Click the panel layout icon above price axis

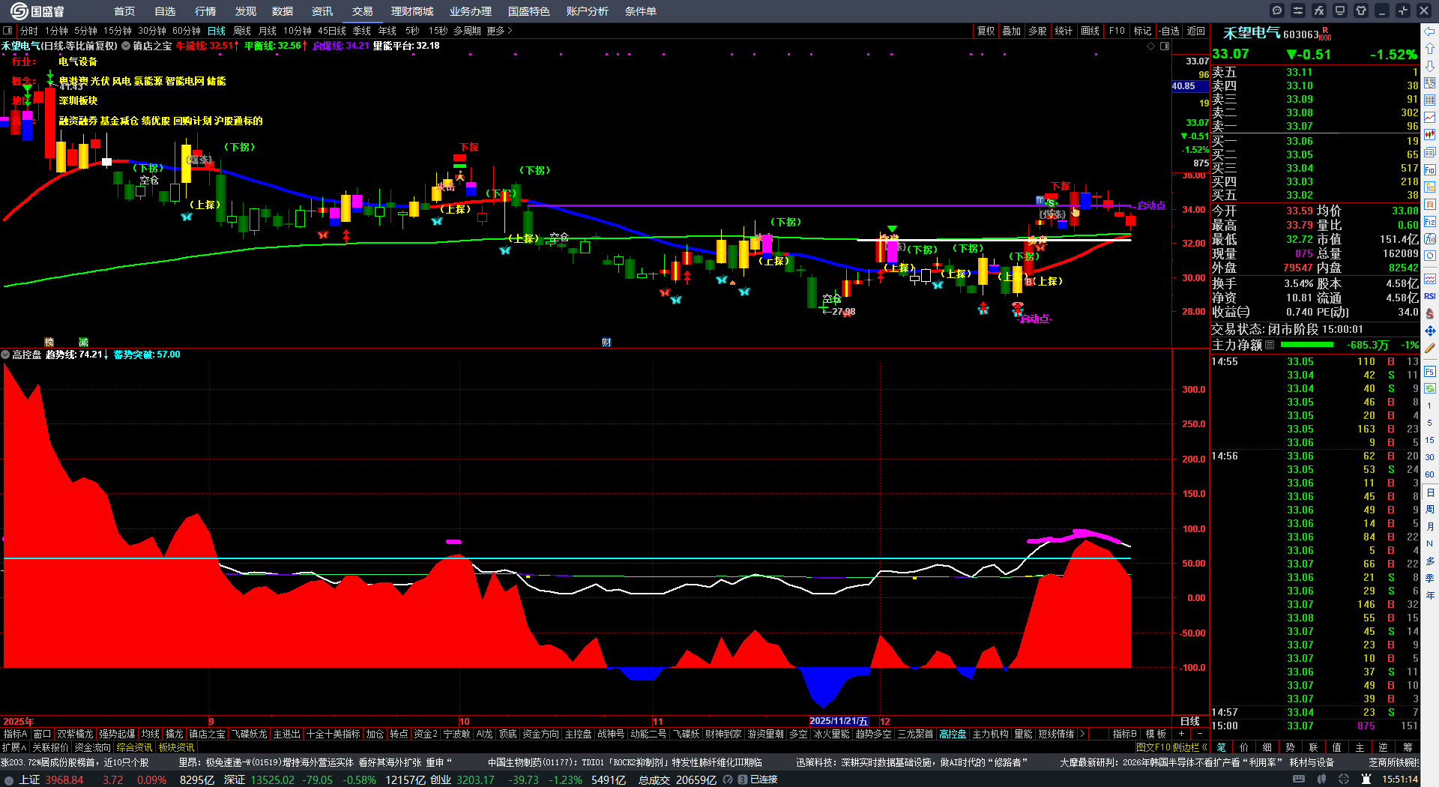pos(1165,46)
